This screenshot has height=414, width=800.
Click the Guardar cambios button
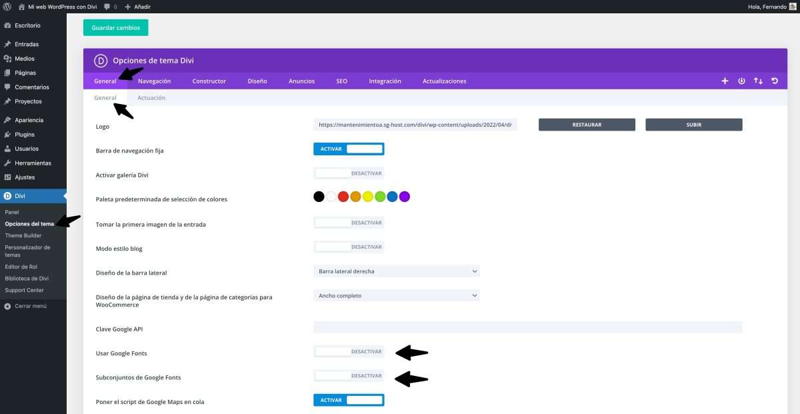point(115,27)
